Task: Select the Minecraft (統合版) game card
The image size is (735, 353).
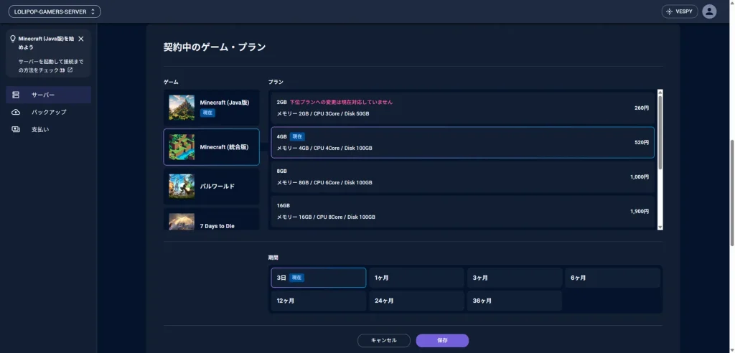Action: (x=212, y=147)
